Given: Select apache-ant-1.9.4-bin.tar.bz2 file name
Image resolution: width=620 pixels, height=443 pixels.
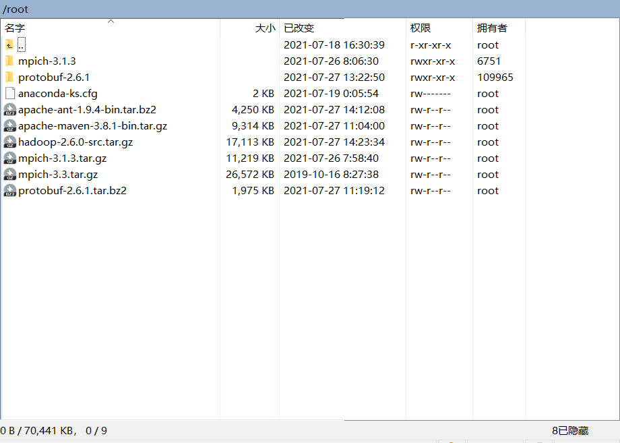Looking at the screenshot, I should pos(87,109).
